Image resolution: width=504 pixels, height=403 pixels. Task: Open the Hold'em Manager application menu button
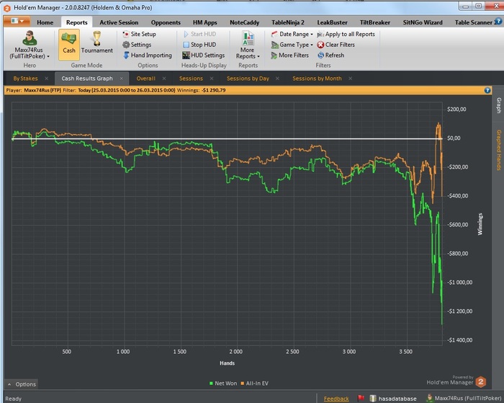coord(17,22)
